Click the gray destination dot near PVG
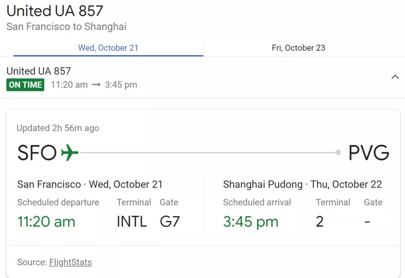The width and height of the screenshot is (405, 278). click(338, 152)
